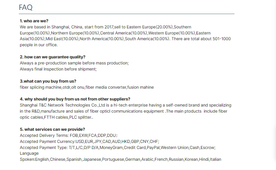Click 'Shanghai T&C Network Technologies Co.,Ltd' name
The image size is (276, 170).
click(62, 105)
